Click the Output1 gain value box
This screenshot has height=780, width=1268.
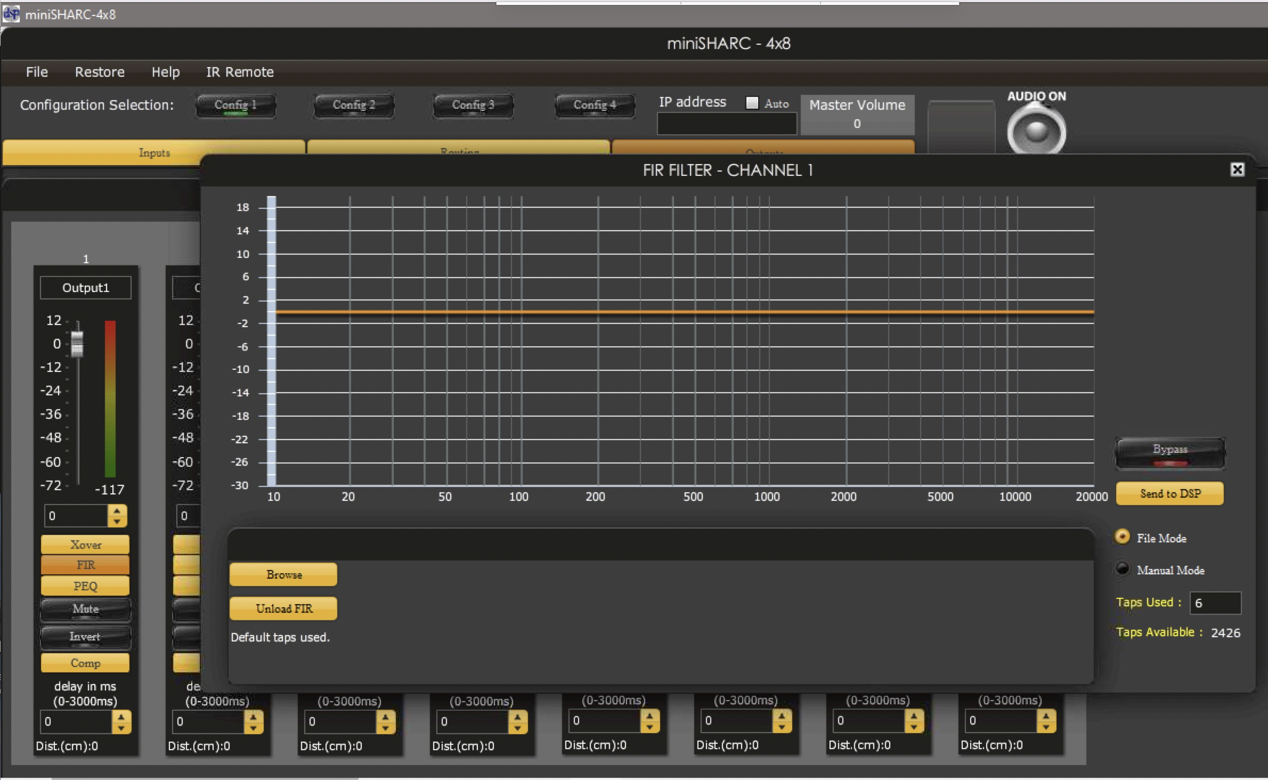[76, 516]
